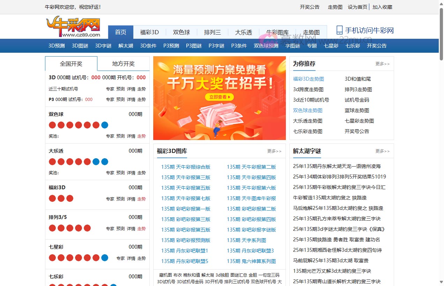444x286 pixels.
Task: Expand 更多>> next to 为你推荐
Action: pyautogui.click(x=383, y=64)
